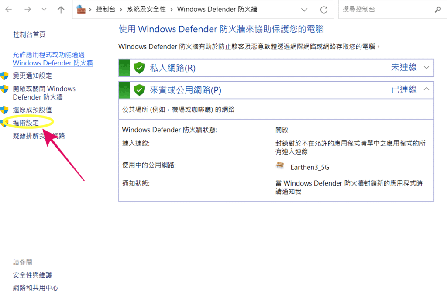
Task: Collapse 來賓或公用網路 section with chevron
Action: point(426,89)
